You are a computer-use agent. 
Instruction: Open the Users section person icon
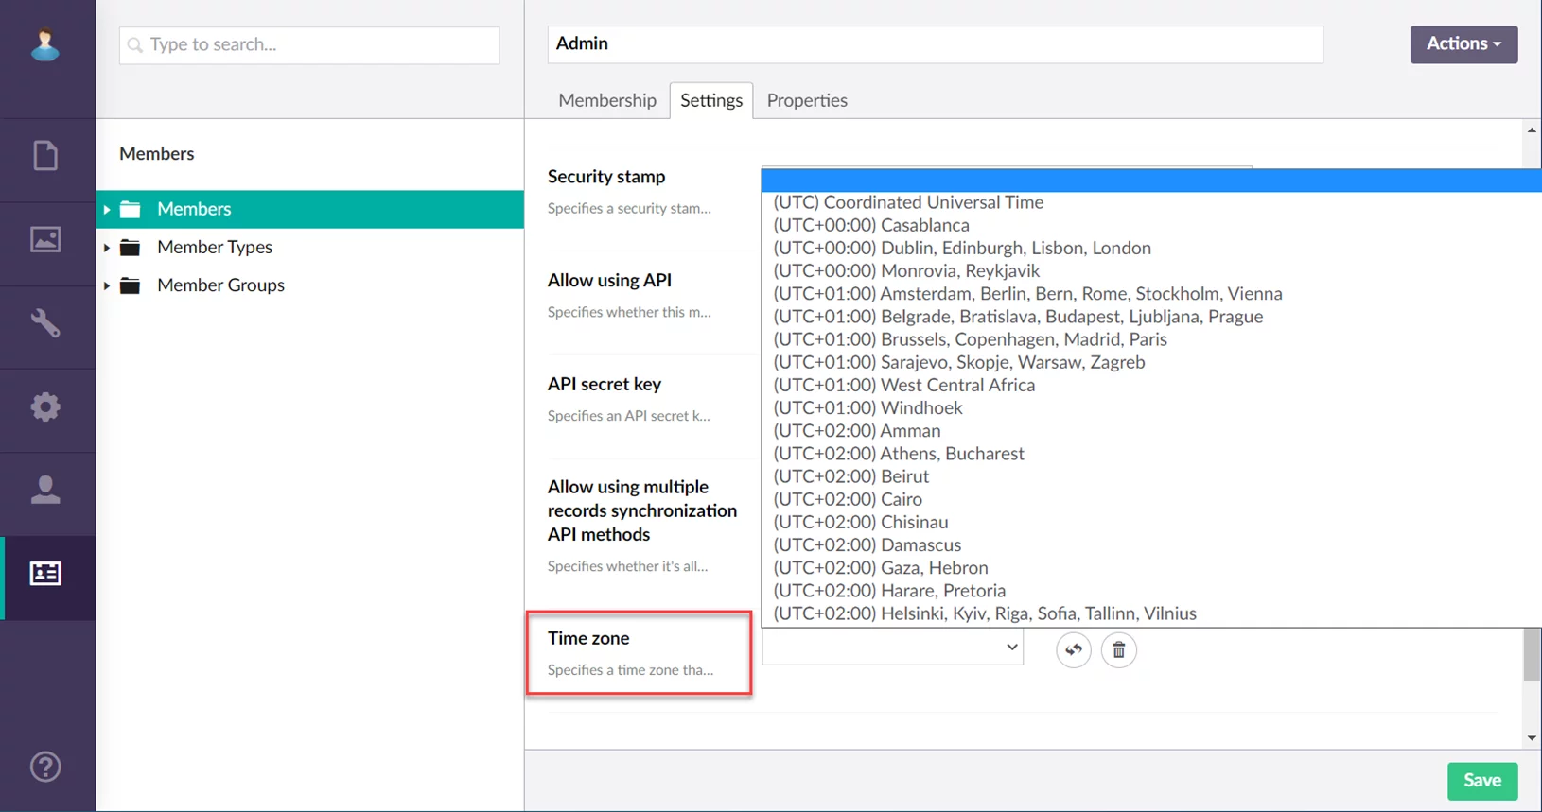pyautogui.click(x=45, y=490)
